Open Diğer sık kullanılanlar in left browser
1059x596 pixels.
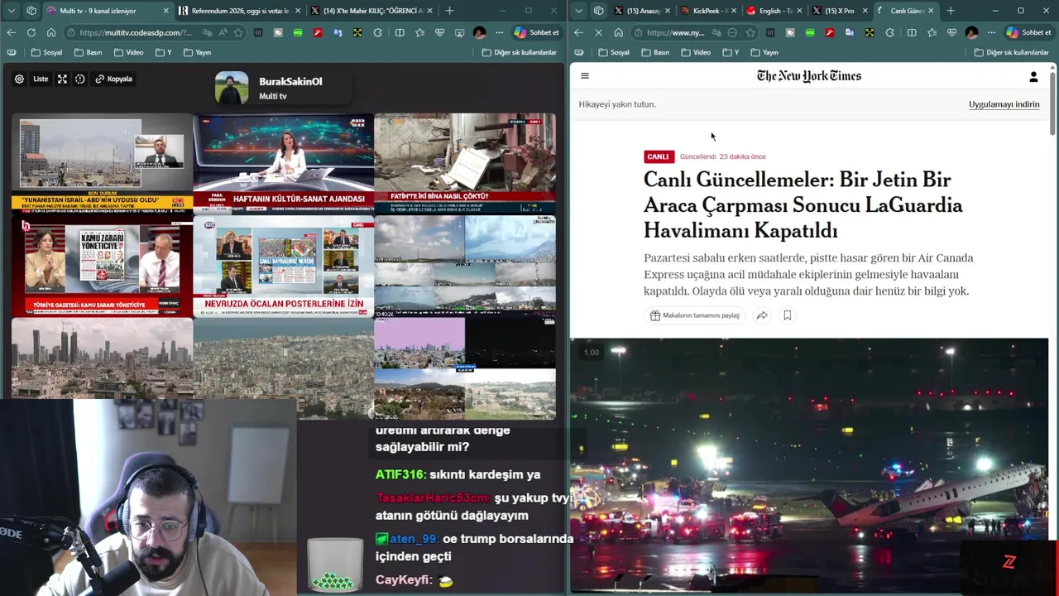click(x=520, y=52)
